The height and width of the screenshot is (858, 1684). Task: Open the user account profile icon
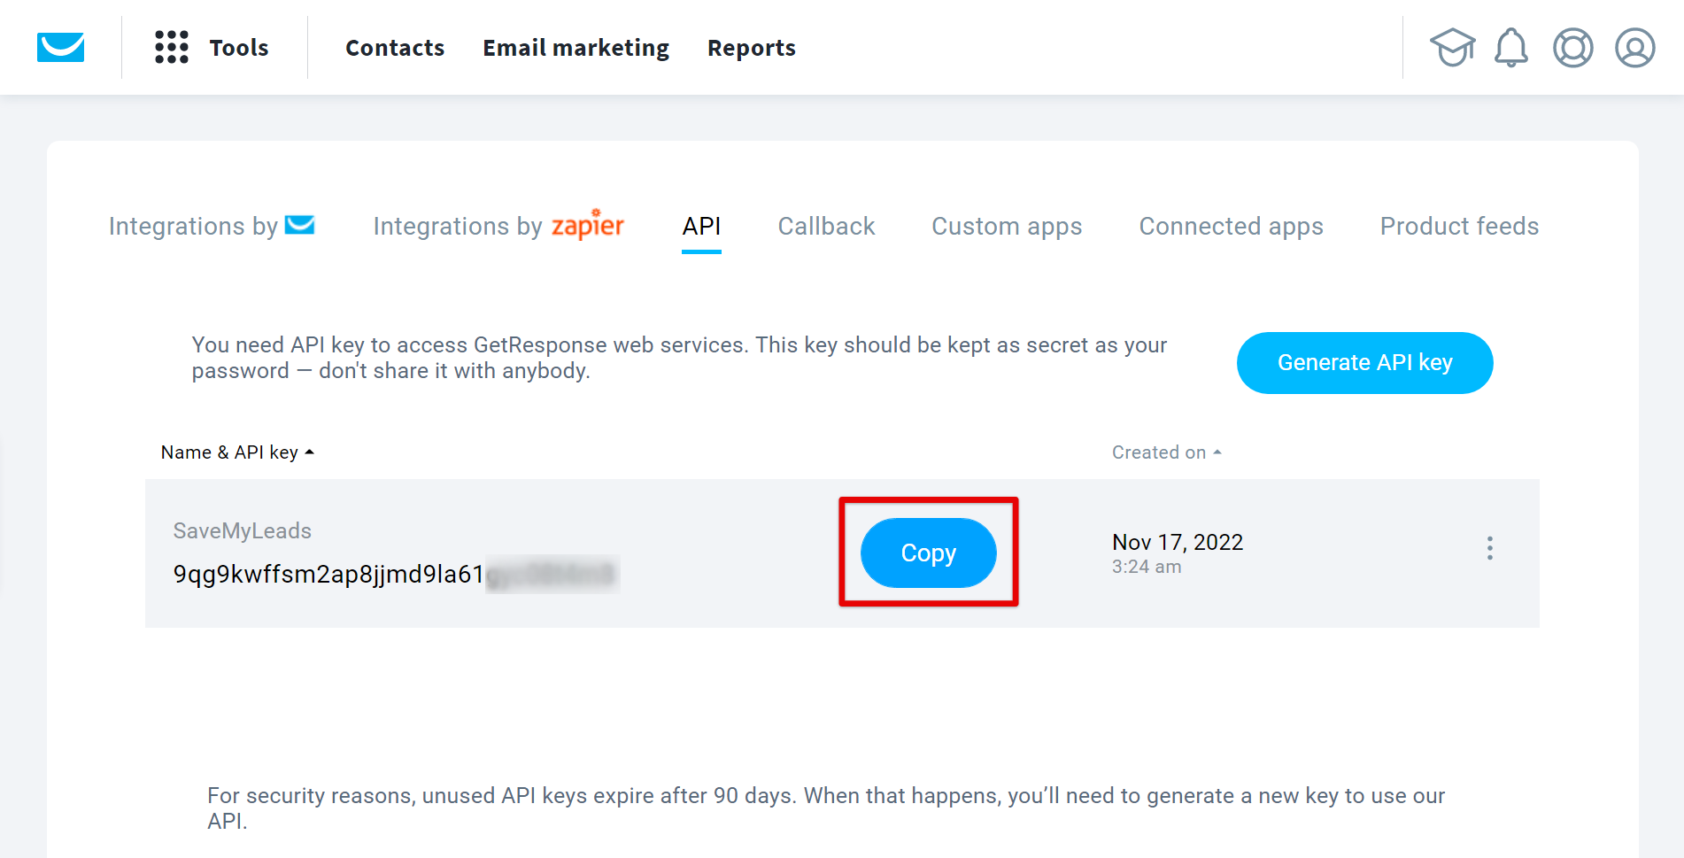pyautogui.click(x=1635, y=48)
